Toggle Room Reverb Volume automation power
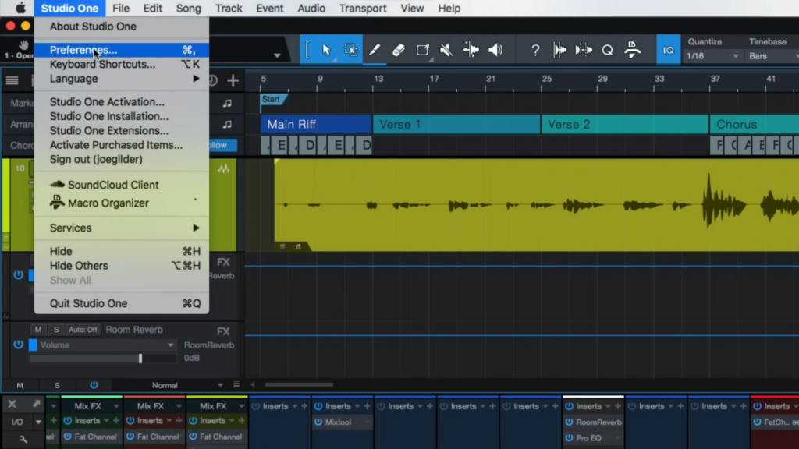Viewport: 799px width, 449px height. point(19,345)
